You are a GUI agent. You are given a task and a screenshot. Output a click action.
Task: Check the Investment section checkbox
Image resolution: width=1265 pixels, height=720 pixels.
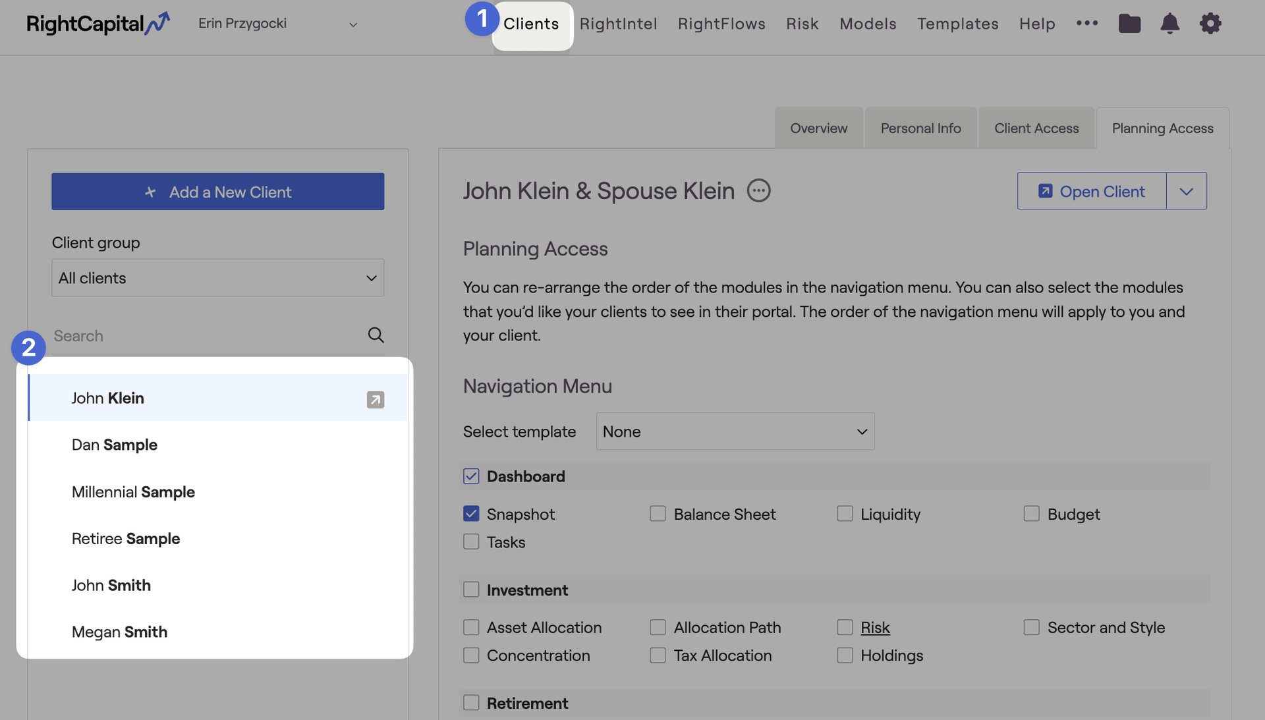click(x=471, y=590)
